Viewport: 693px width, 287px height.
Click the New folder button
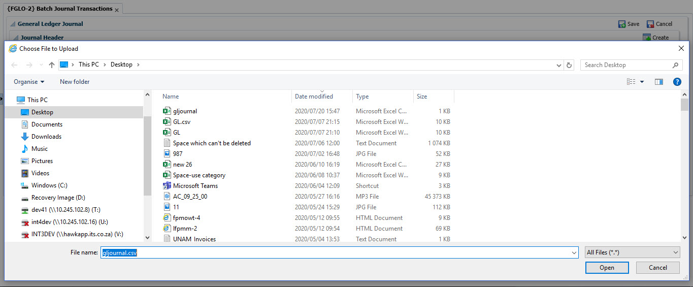point(75,82)
